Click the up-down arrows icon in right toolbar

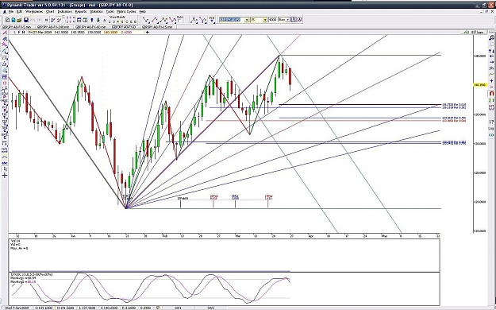492,51
